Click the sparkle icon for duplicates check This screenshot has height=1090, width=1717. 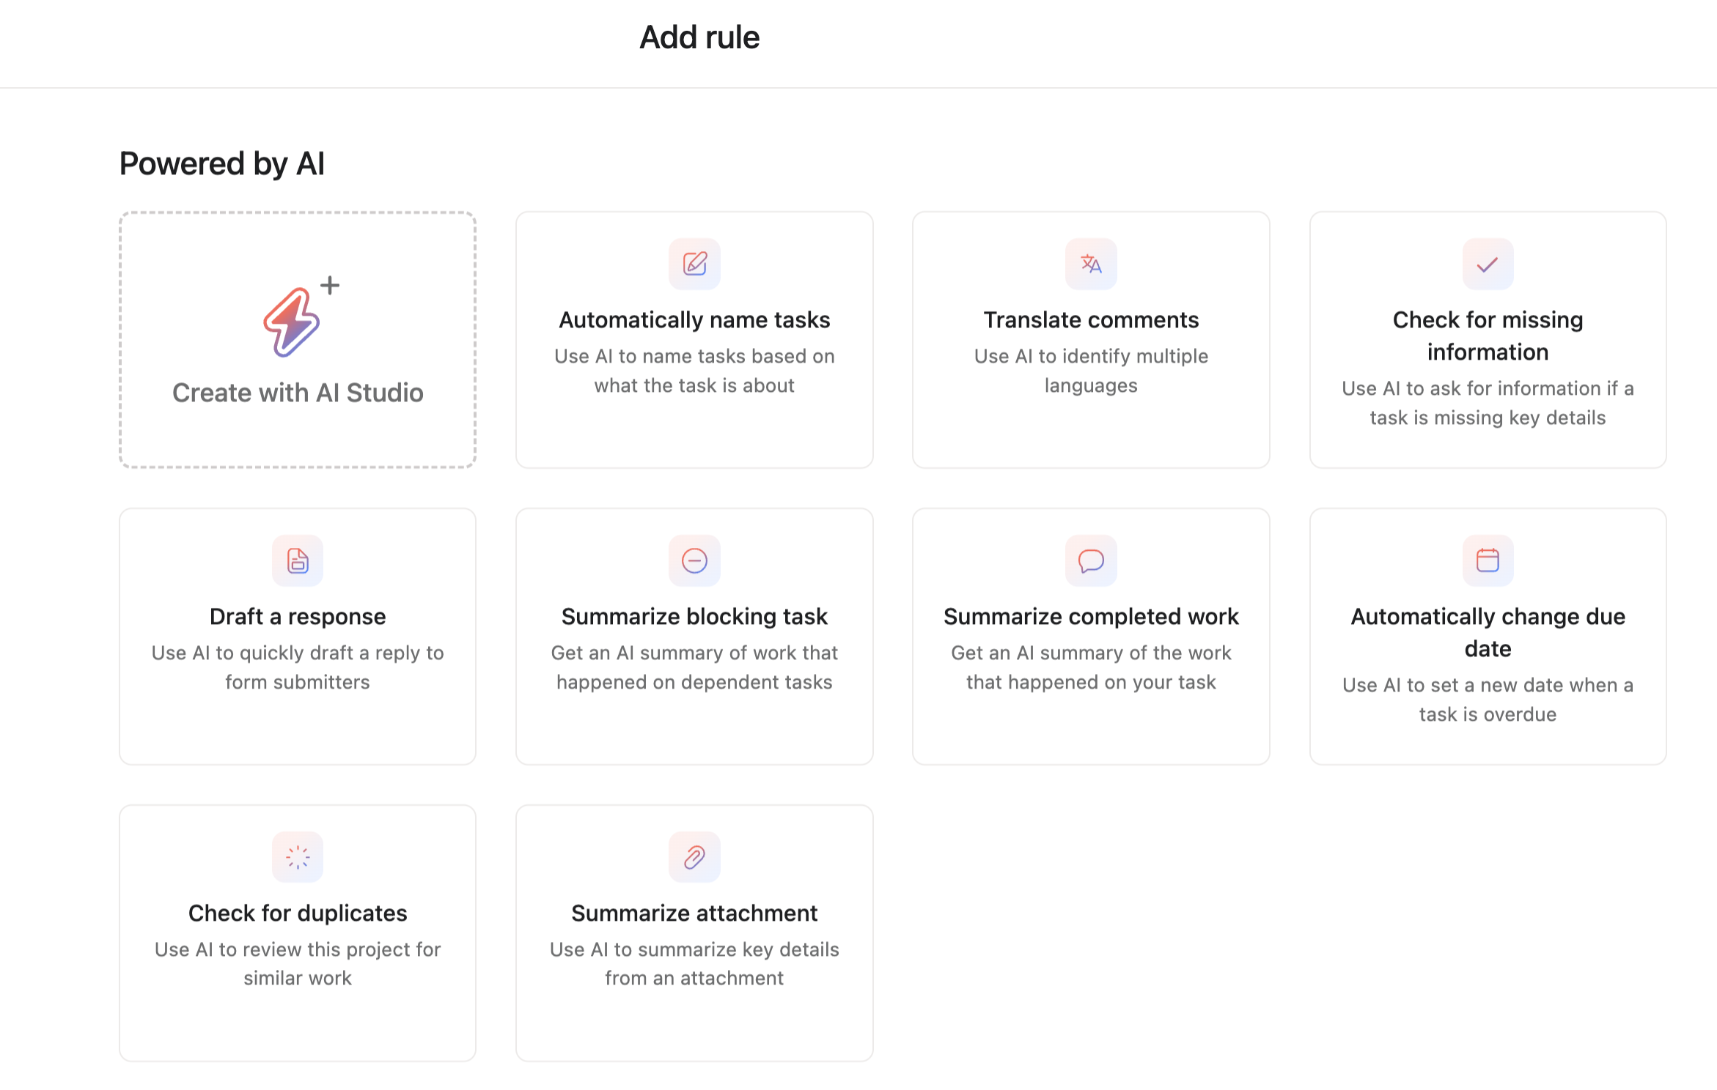click(x=298, y=857)
